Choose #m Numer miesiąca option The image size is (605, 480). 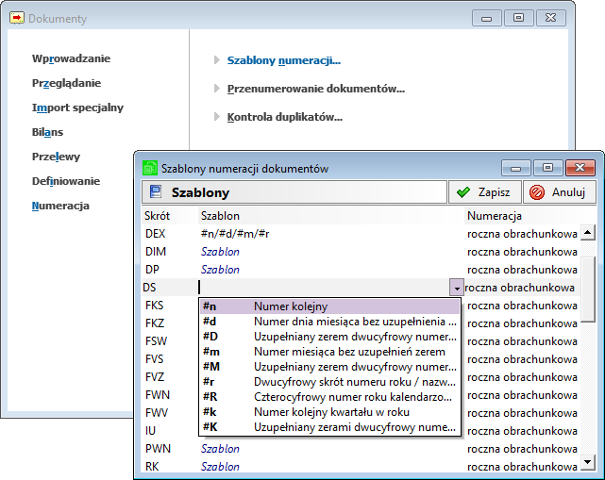(x=330, y=352)
